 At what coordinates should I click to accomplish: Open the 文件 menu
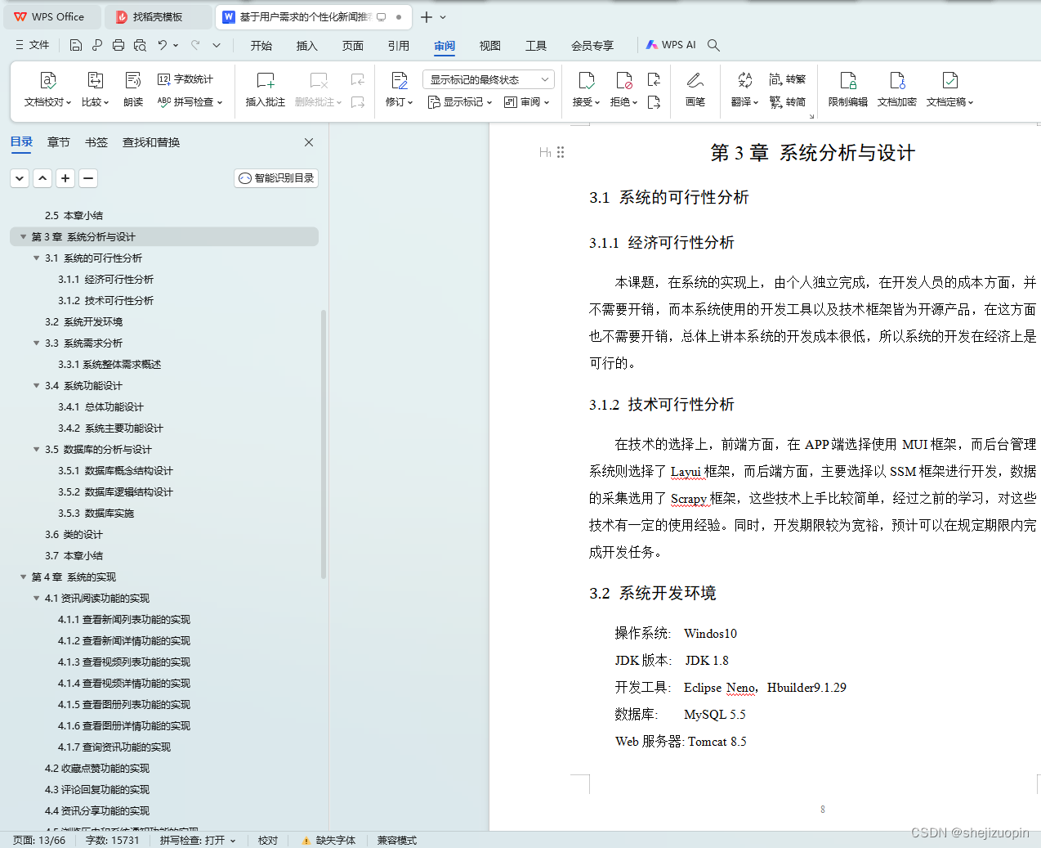[33, 45]
